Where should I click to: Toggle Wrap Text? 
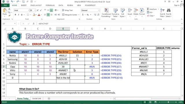67,10
